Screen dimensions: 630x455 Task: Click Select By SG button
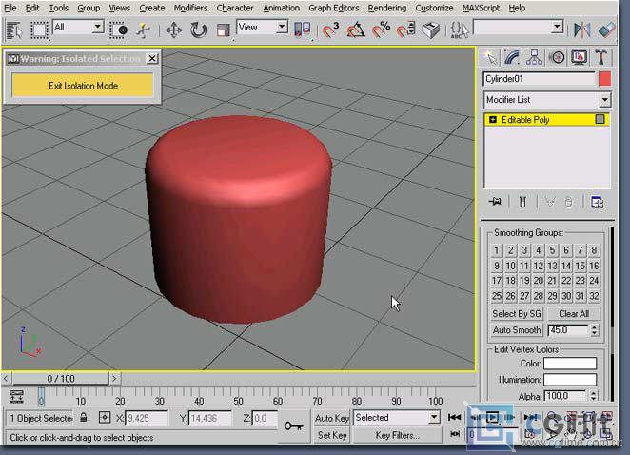[517, 313]
